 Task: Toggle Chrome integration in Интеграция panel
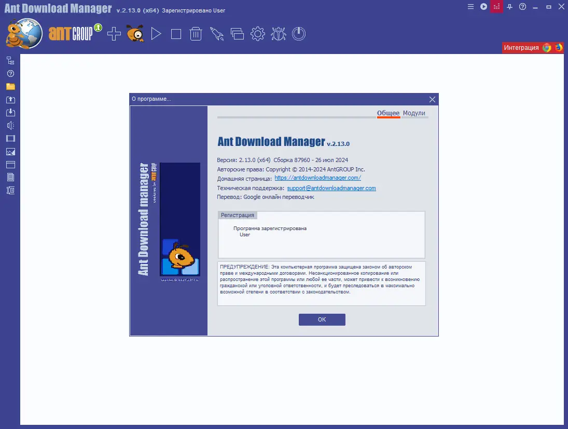tap(547, 48)
